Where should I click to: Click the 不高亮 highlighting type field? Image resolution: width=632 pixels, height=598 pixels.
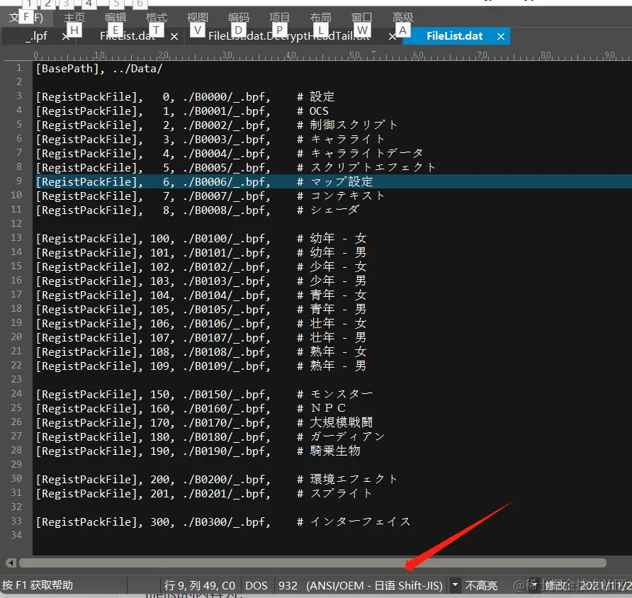pos(481,585)
